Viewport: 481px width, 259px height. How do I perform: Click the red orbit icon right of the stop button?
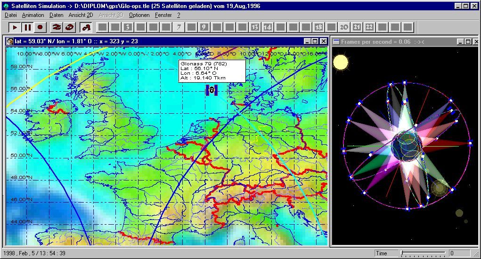point(57,27)
